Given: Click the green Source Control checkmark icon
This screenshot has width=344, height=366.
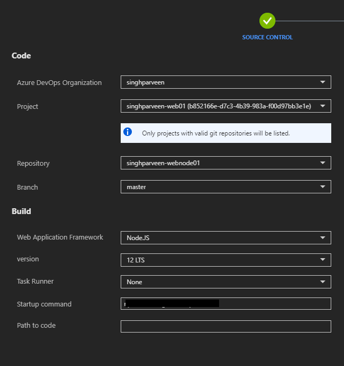Looking at the screenshot, I should [267, 21].
